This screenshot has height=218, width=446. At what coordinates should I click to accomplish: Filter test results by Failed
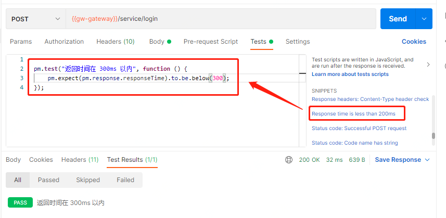[125, 180]
